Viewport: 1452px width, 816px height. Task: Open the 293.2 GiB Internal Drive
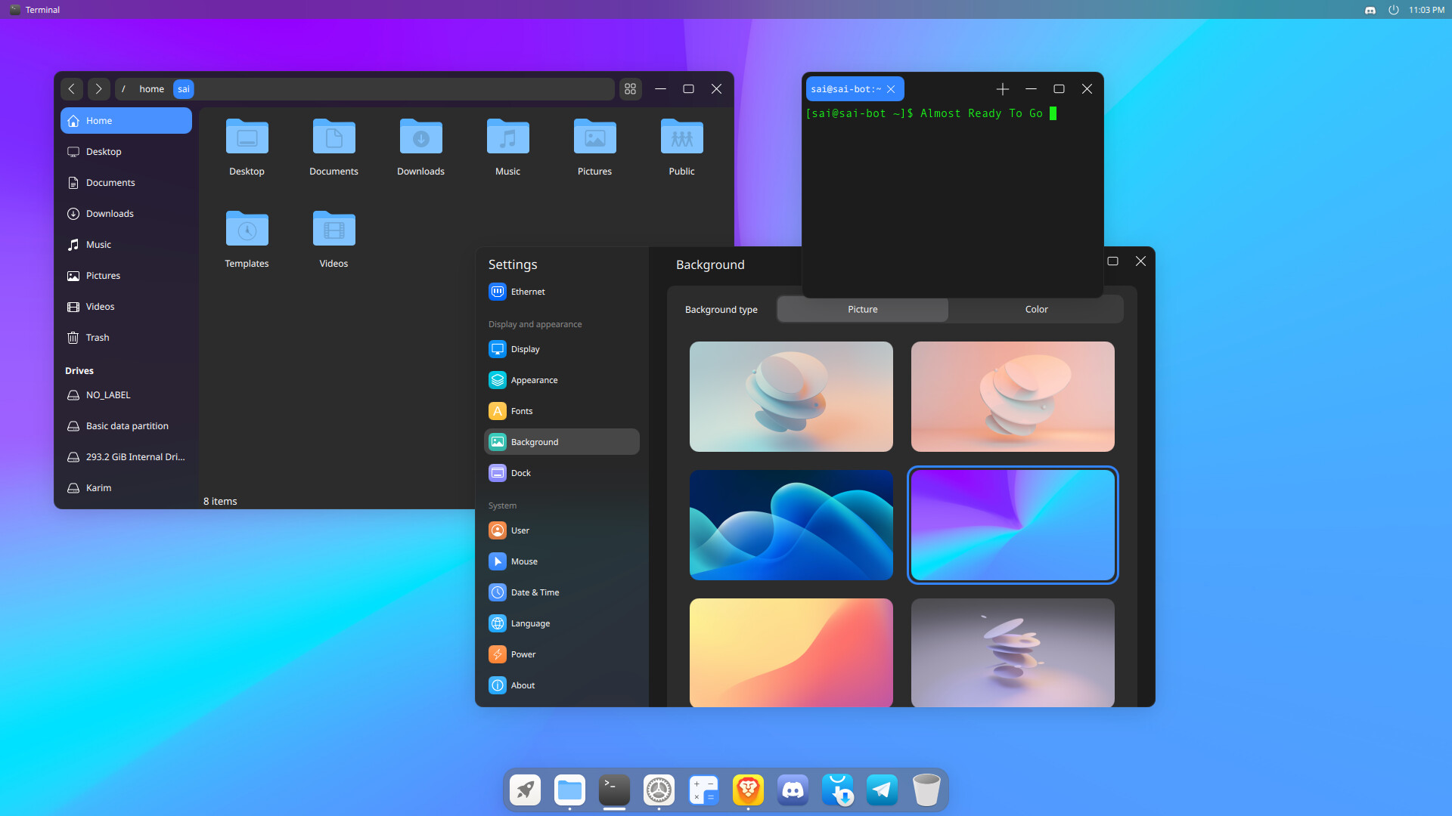coord(126,457)
